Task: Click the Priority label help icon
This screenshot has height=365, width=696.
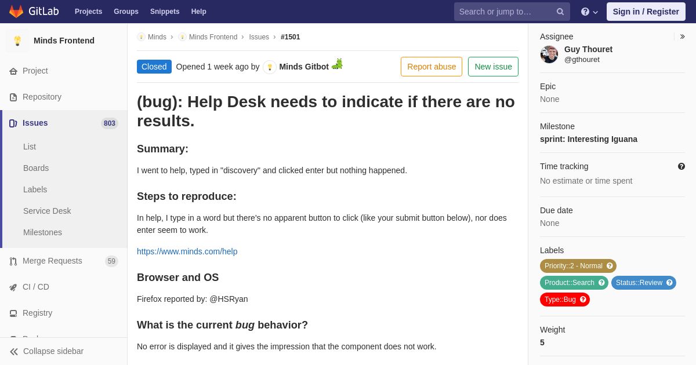Action: (610, 266)
